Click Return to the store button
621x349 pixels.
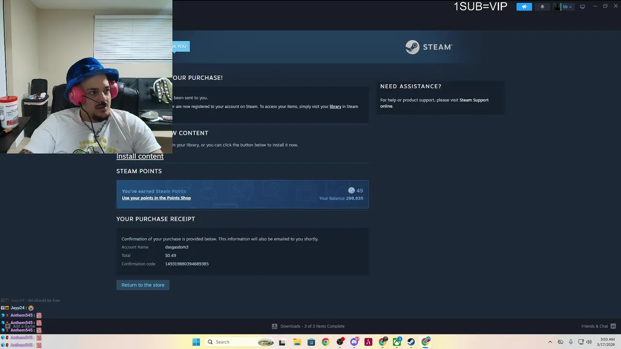tap(143, 285)
